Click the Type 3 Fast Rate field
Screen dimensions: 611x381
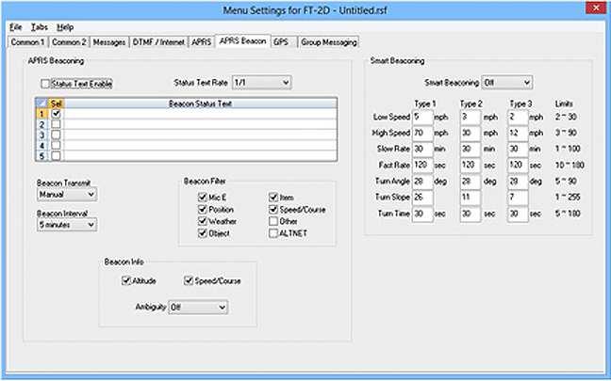click(518, 166)
